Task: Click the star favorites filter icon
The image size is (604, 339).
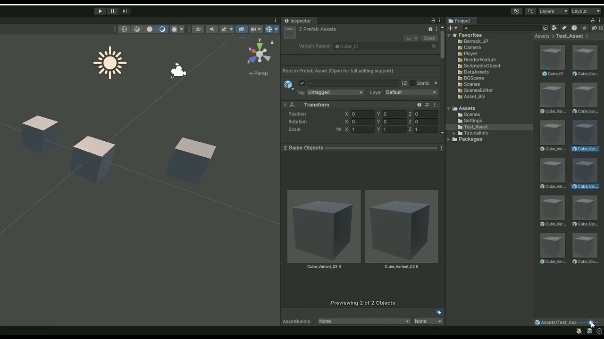Action: (585, 28)
